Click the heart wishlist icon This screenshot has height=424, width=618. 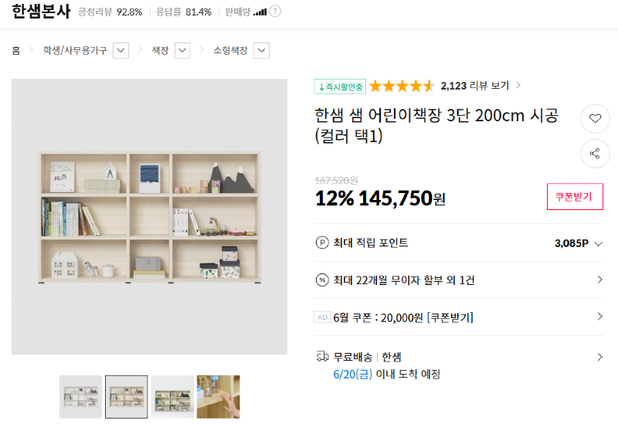click(595, 119)
